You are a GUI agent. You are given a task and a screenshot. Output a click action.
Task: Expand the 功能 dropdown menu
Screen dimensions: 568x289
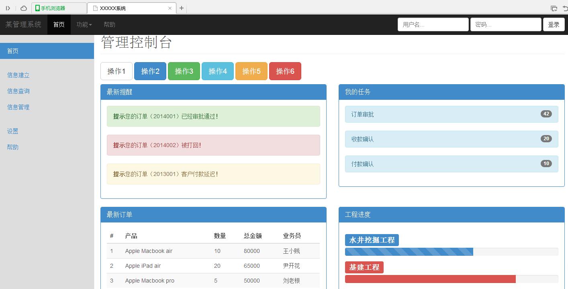point(84,24)
